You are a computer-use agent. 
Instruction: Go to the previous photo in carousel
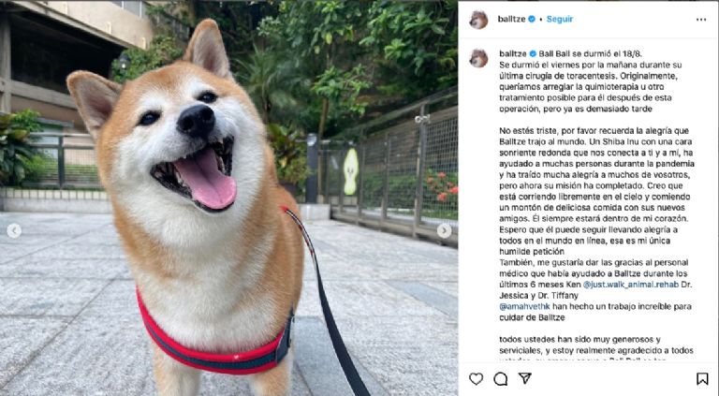coord(14,230)
